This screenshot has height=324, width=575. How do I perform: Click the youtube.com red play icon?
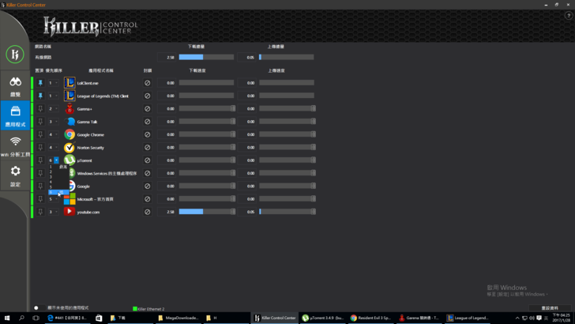70,212
